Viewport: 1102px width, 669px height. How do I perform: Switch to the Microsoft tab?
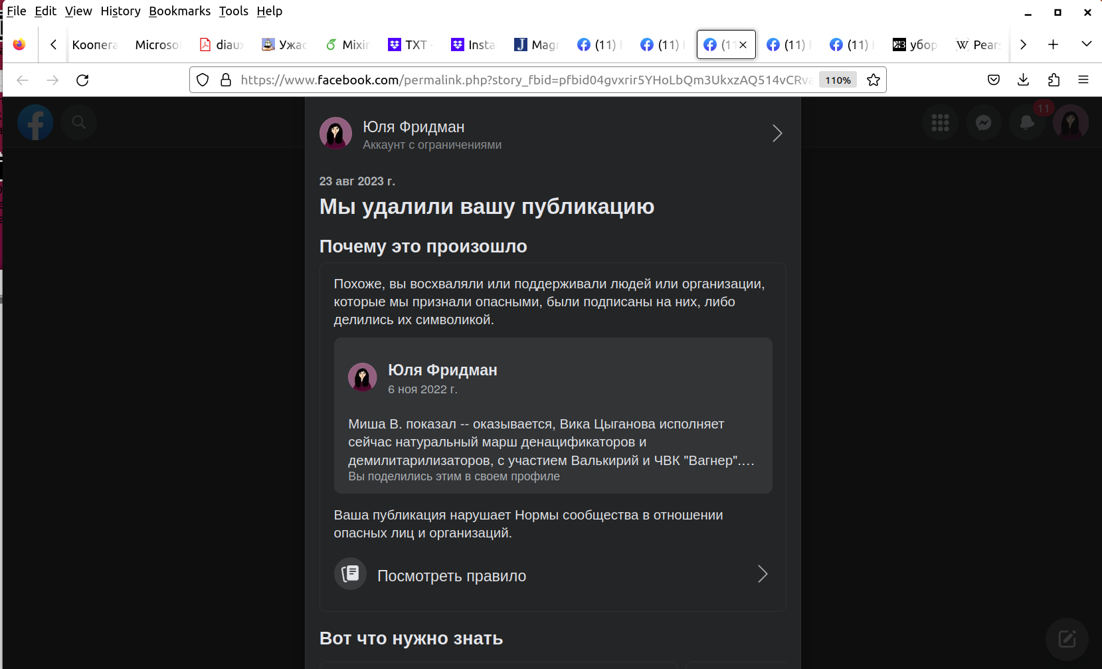[x=157, y=45]
